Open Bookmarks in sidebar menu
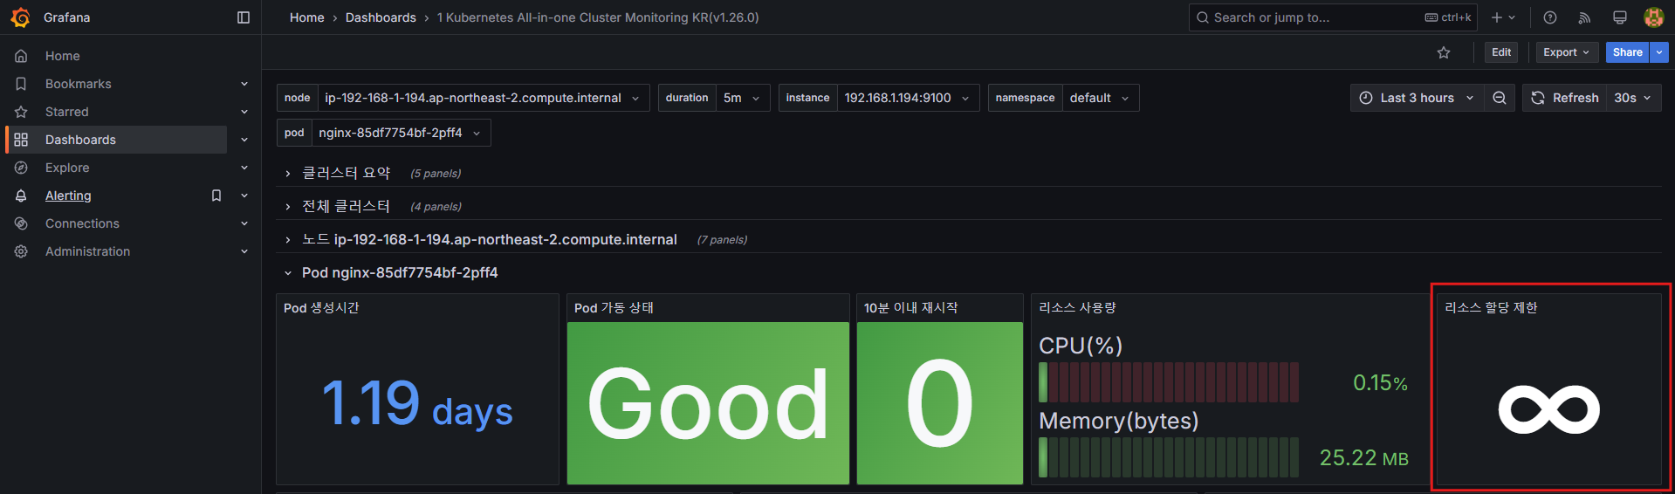 coord(79,84)
